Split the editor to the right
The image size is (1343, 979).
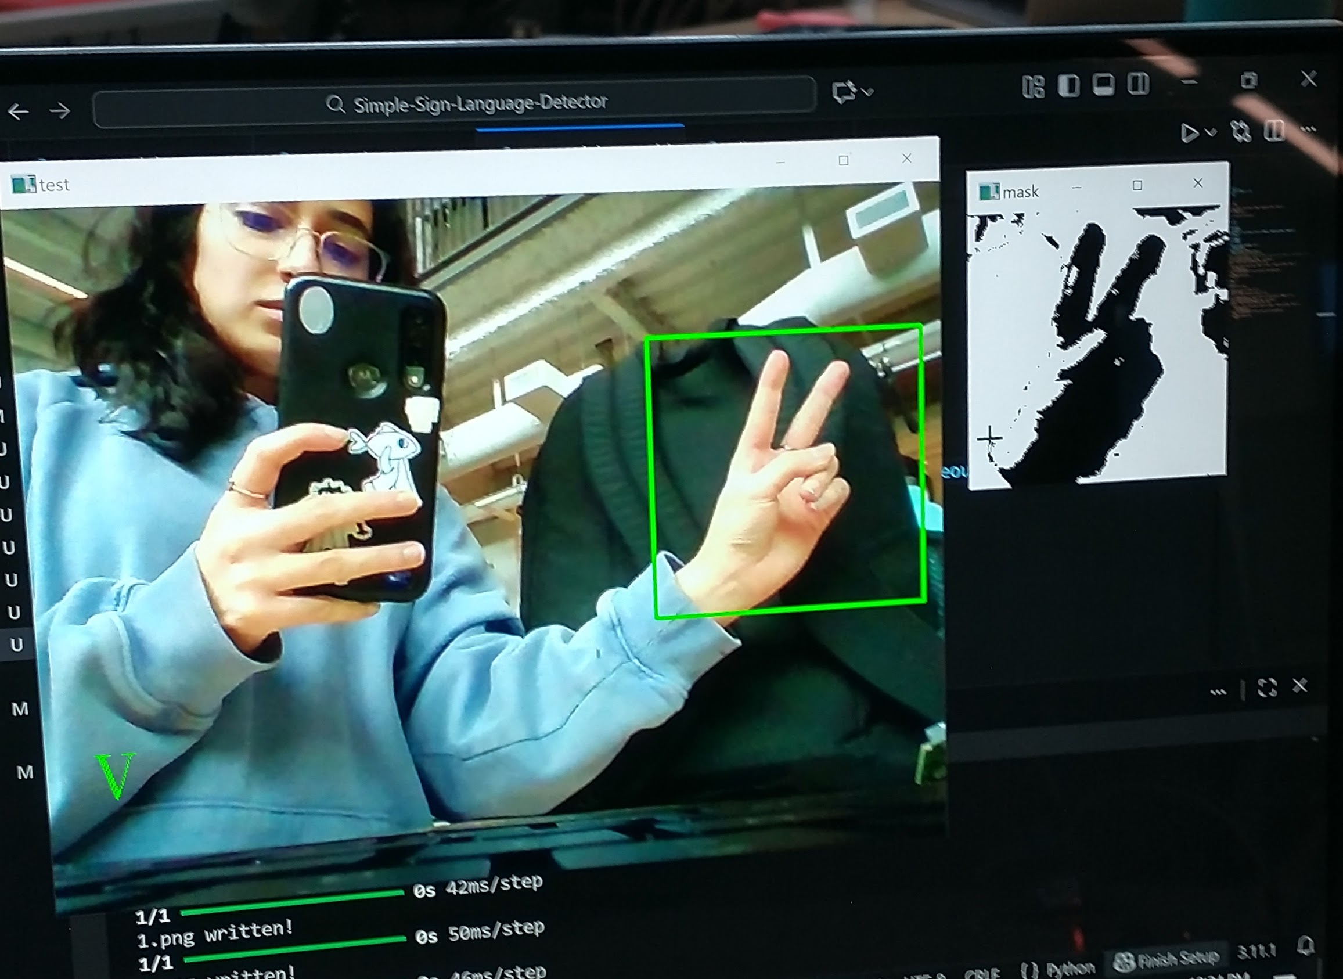tap(1274, 131)
